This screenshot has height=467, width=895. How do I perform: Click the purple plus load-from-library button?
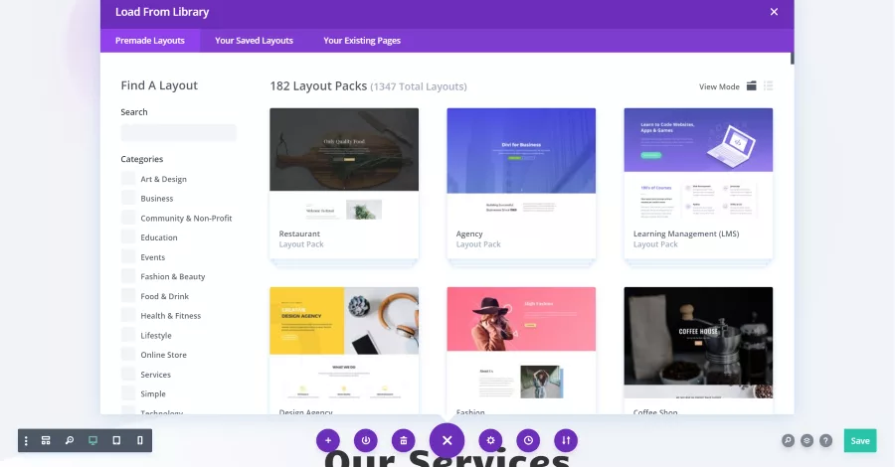pyautogui.click(x=328, y=440)
